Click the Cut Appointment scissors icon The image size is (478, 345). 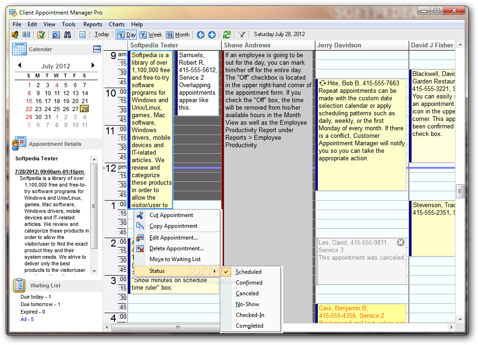pyautogui.click(x=140, y=215)
